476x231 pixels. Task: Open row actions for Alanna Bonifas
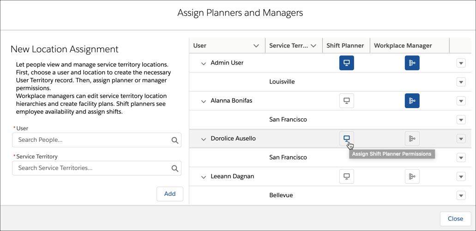pyautogui.click(x=461, y=101)
